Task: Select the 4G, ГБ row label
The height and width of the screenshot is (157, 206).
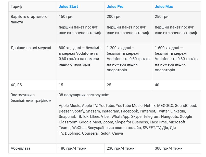Action: pyautogui.click(x=16, y=85)
